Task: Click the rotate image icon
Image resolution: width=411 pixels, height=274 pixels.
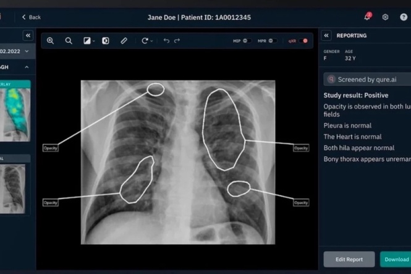Action: pos(145,41)
